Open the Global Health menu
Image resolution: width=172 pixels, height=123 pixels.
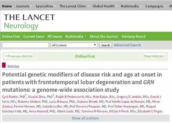[105, 6]
